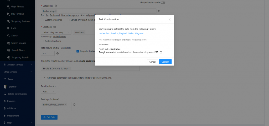Confirm the task in the dialog
This screenshot has width=269, height=126.
(165, 62)
